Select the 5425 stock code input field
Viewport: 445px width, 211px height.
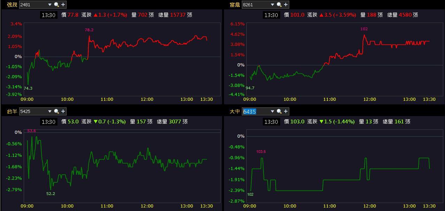[32, 111]
